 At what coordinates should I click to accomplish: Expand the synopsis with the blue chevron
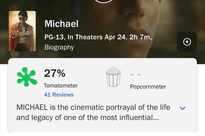point(182,108)
